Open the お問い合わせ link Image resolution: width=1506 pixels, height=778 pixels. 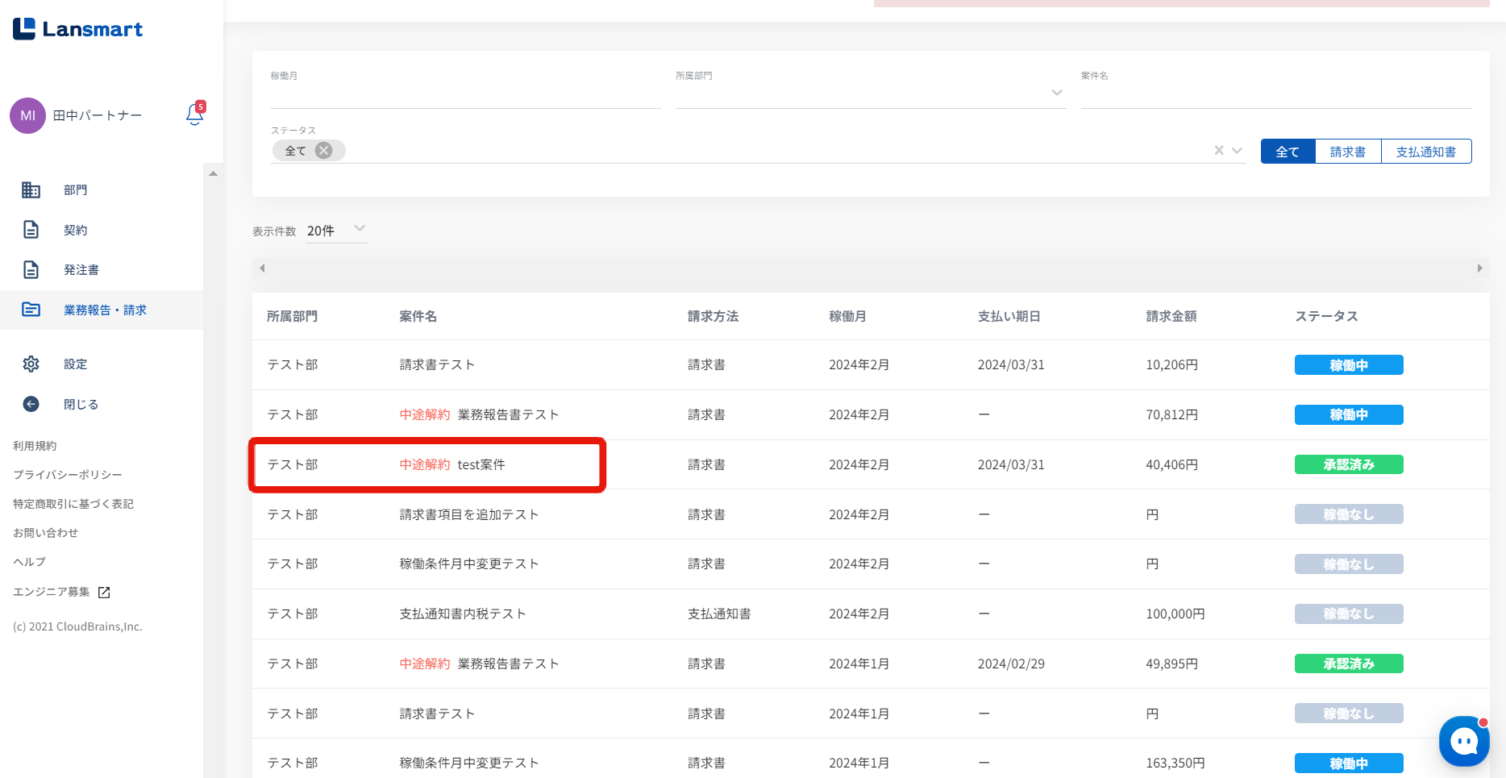click(45, 533)
